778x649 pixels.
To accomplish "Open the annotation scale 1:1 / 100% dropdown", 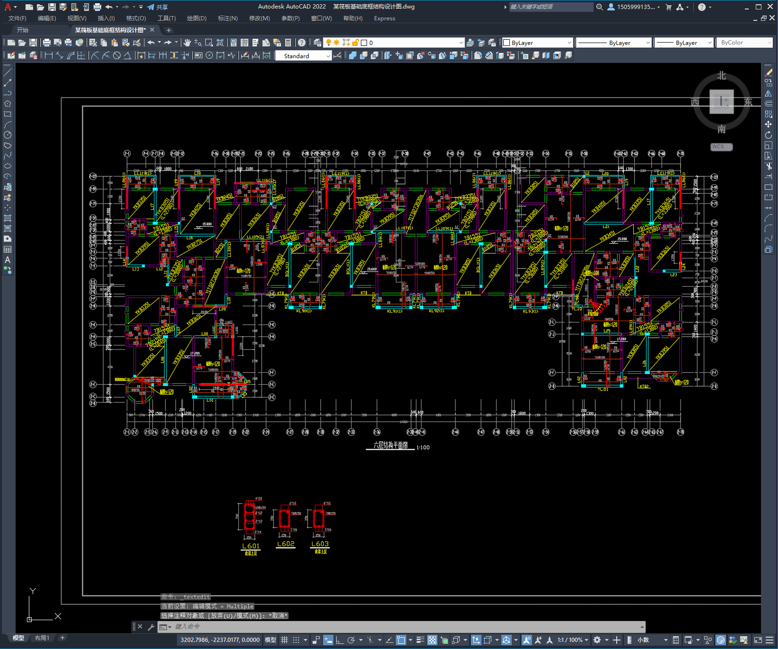I will coord(573,640).
